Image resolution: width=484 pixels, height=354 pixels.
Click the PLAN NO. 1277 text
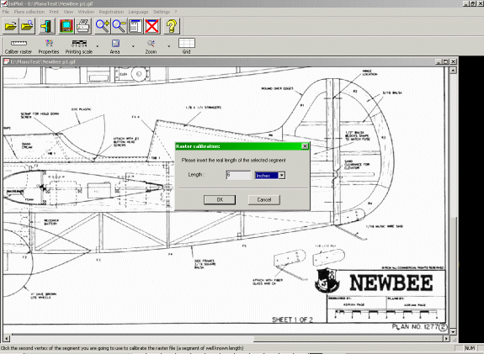point(415,327)
